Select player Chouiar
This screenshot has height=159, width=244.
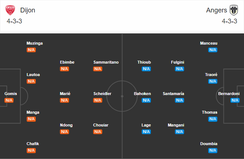[101, 125]
